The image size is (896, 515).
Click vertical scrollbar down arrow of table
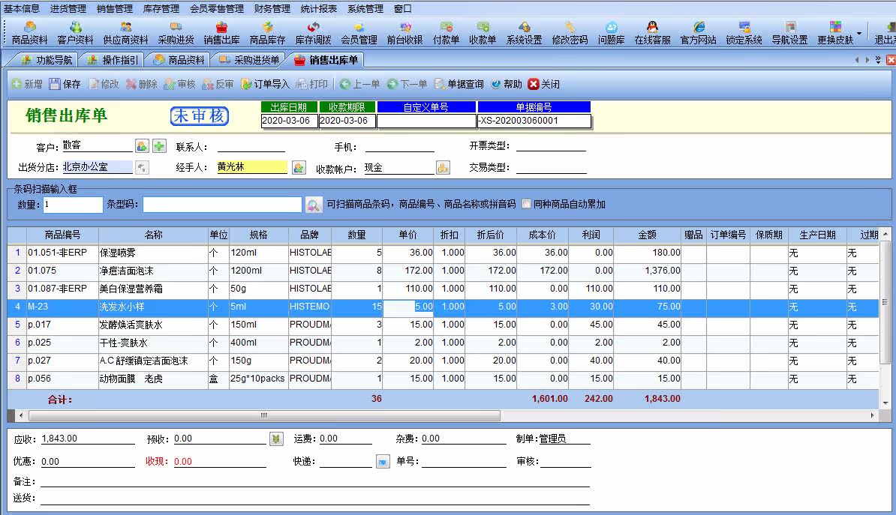pos(885,403)
